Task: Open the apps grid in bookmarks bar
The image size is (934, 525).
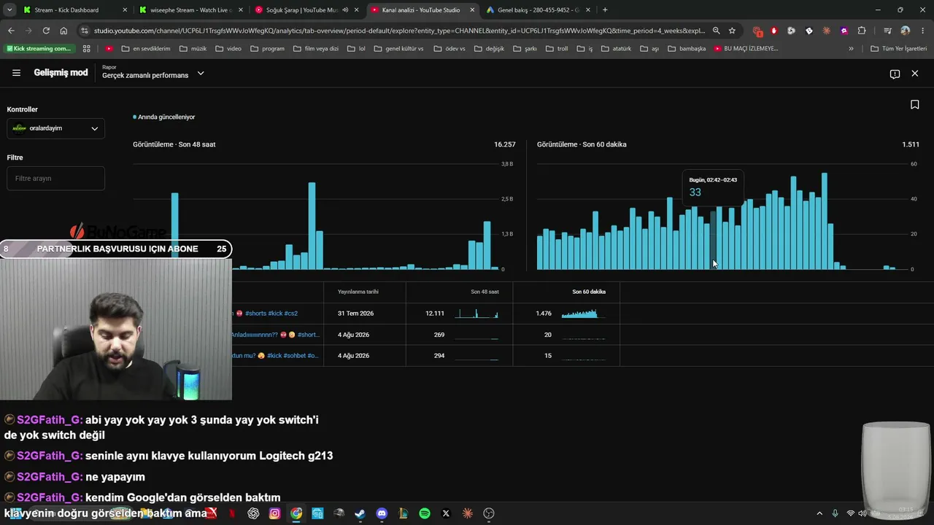Action: click(x=87, y=49)
